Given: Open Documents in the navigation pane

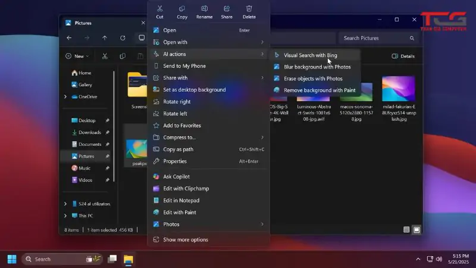Looking at the screenshot, I should coord(86,144).
